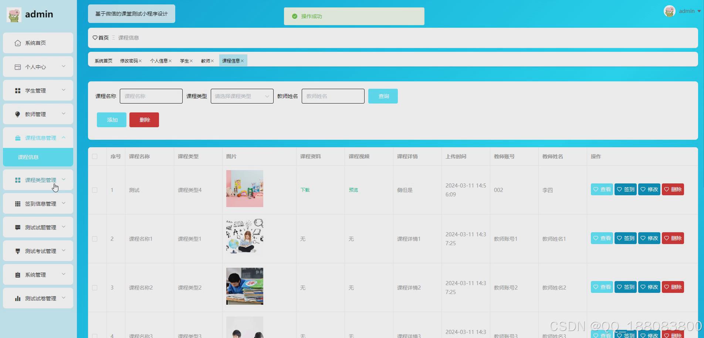
Task: Click the icon beside 测试考试管理
Action: (x=17, y=251)
